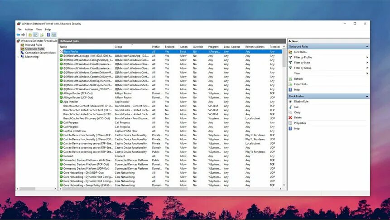Click the Forward arrow in the toolbar
Screen dimensions: 390x220
(x=23, y=35)
